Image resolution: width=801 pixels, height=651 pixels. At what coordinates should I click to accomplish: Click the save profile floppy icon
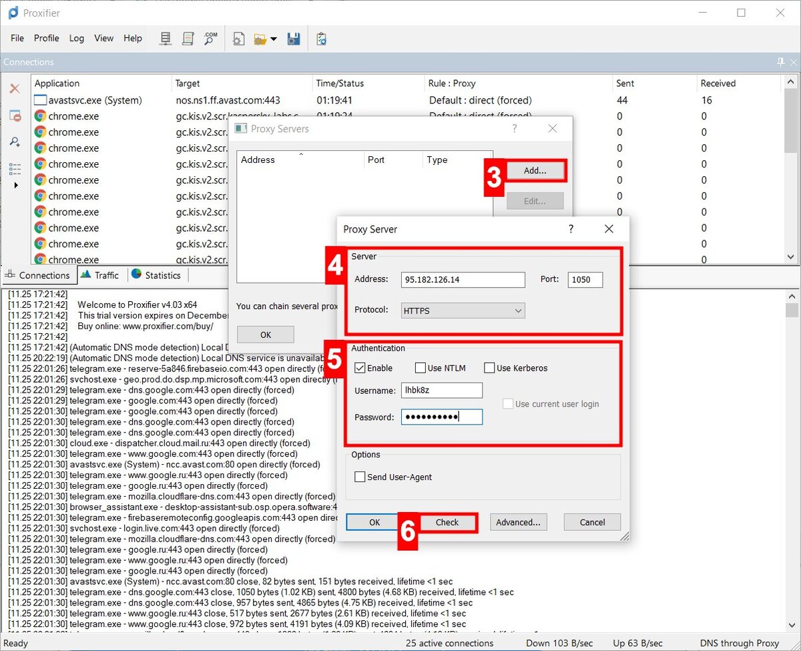[294, 39]
